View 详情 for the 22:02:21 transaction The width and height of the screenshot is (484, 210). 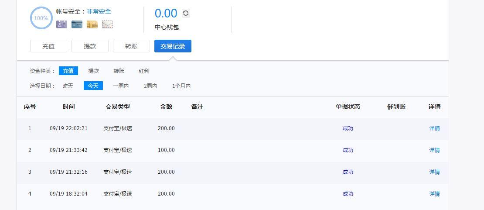point(434,128)
